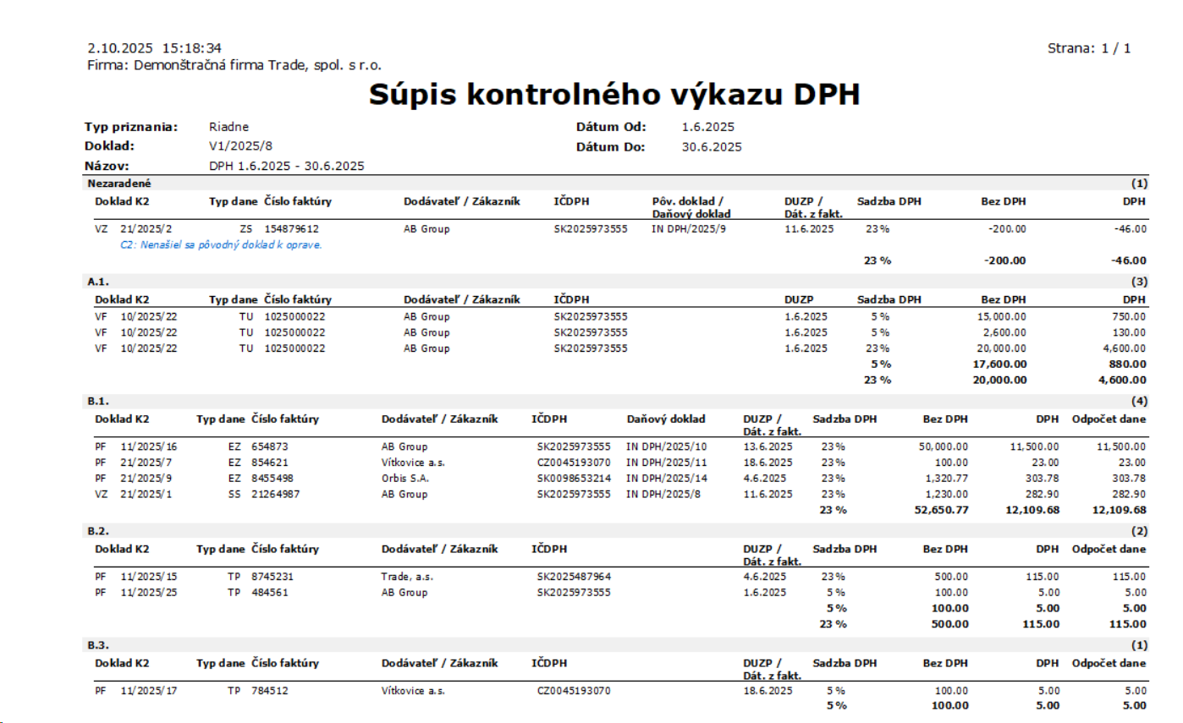Screen dimensions: 1183x723
Task: Select the Názov value "DPH 1.6.2025 - 30.6.2025"
Action: (287, 166)
